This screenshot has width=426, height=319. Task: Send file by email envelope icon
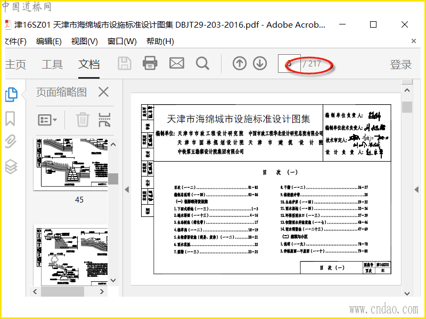coord(177,63)
